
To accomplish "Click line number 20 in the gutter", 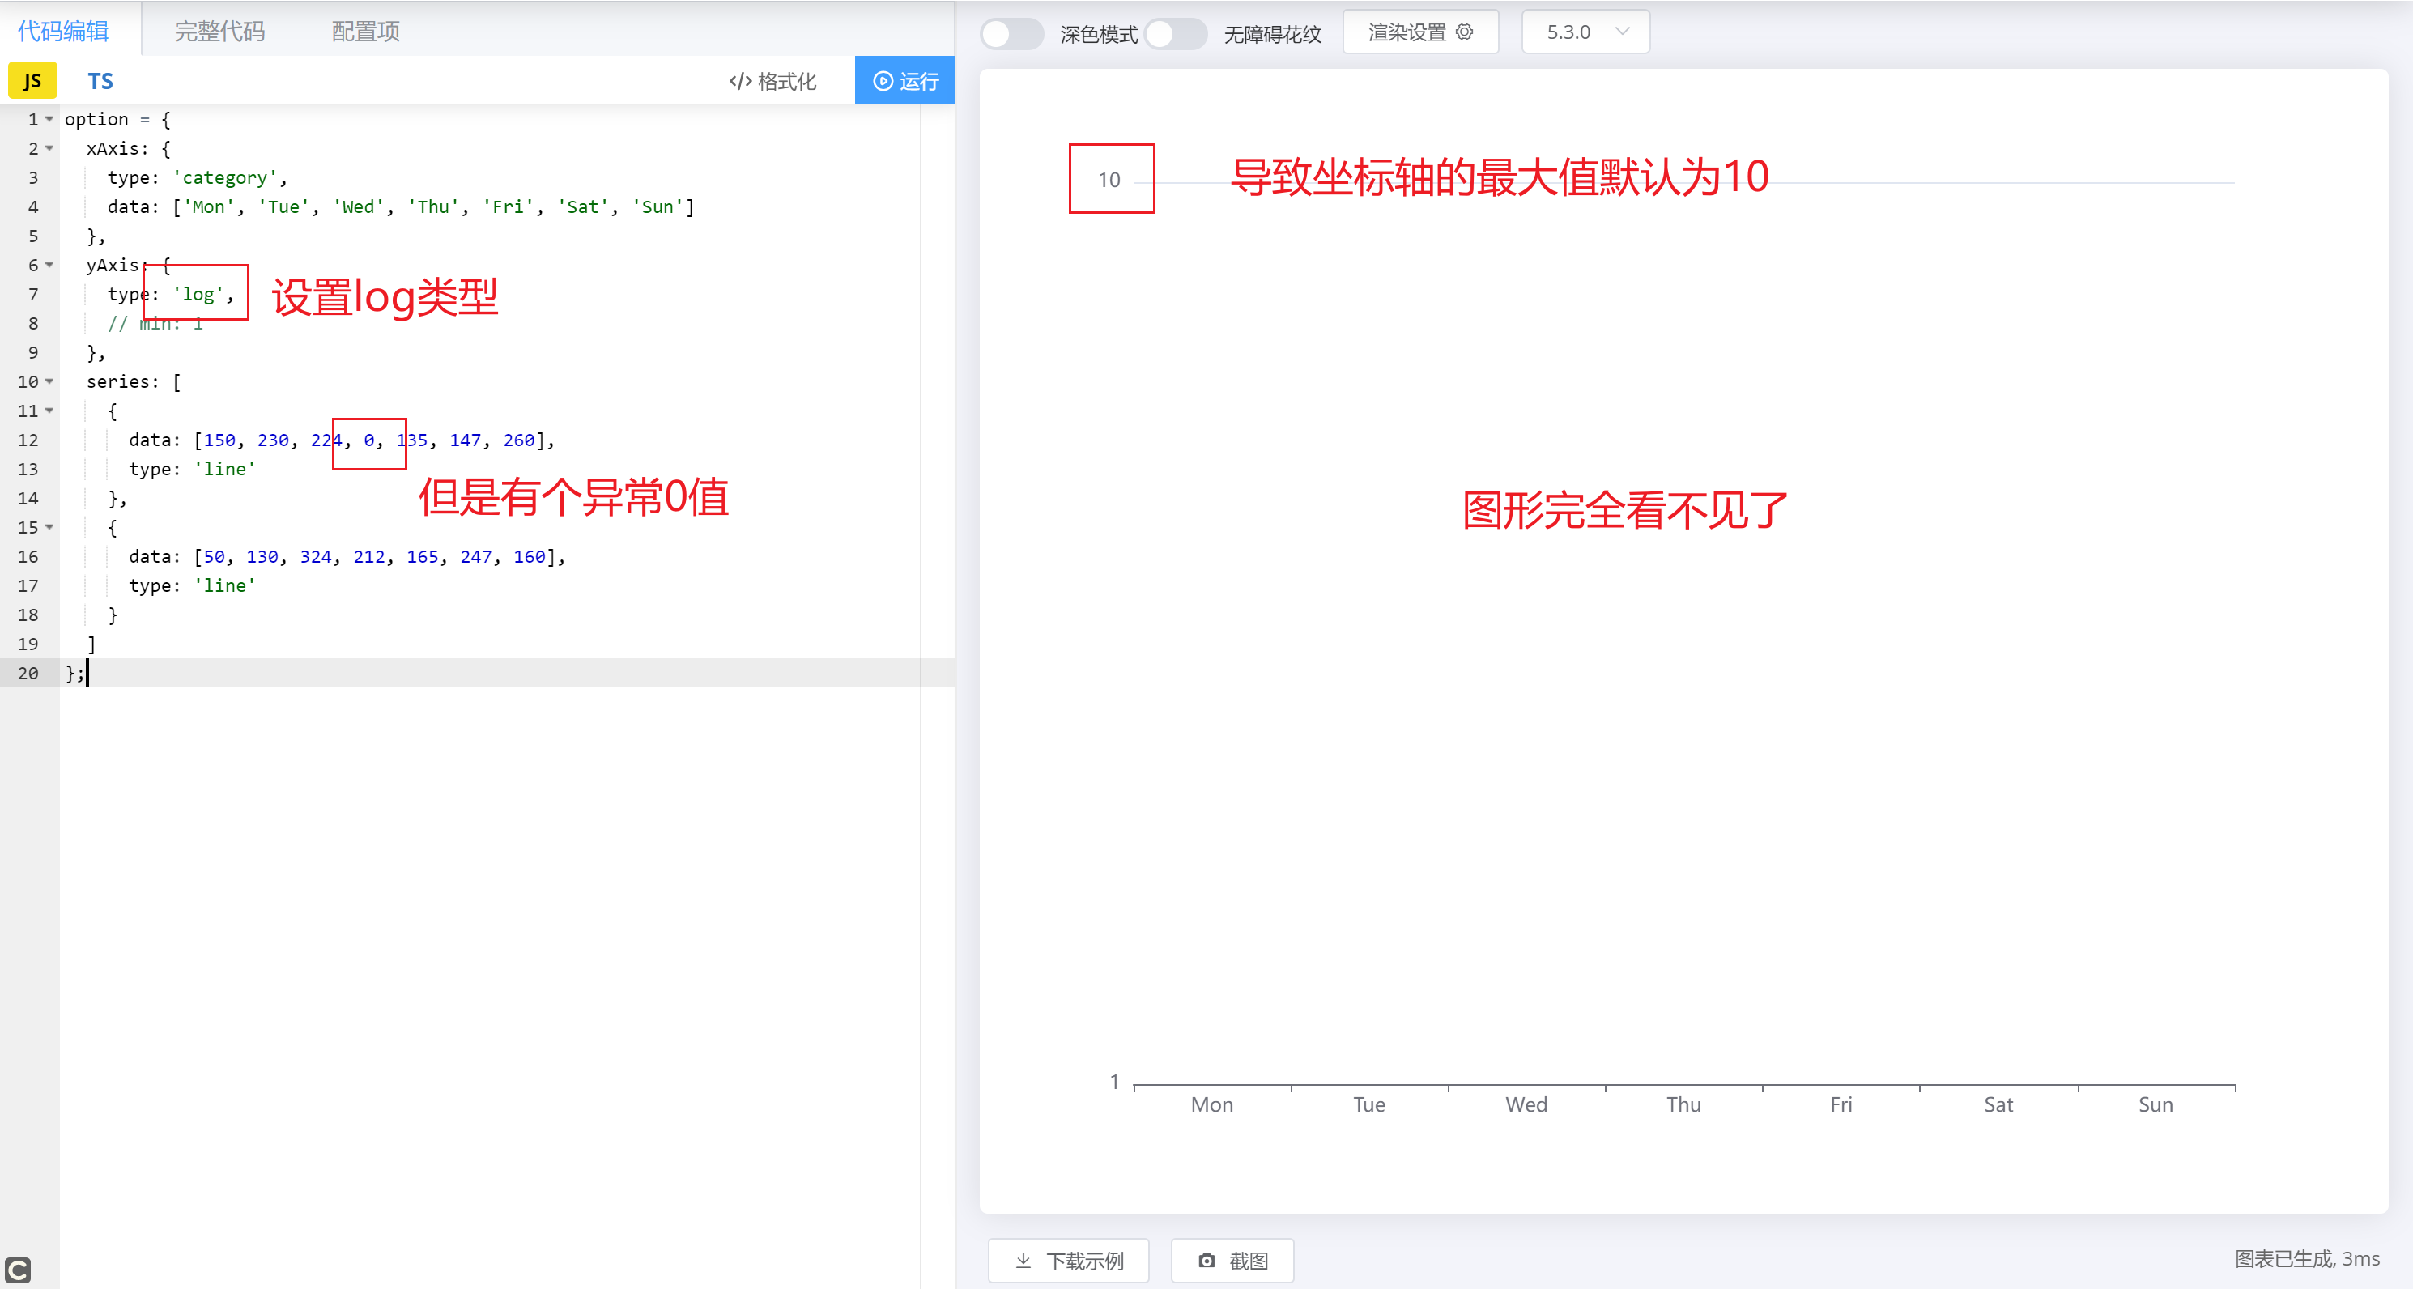I will point(28,673).
